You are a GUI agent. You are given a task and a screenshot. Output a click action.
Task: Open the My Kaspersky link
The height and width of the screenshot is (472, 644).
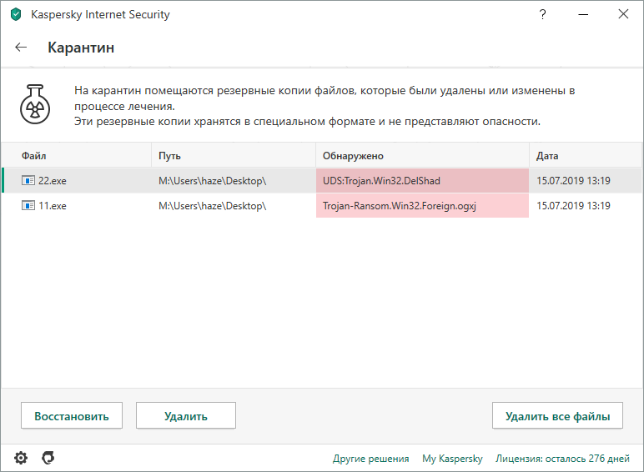(452, 459)
